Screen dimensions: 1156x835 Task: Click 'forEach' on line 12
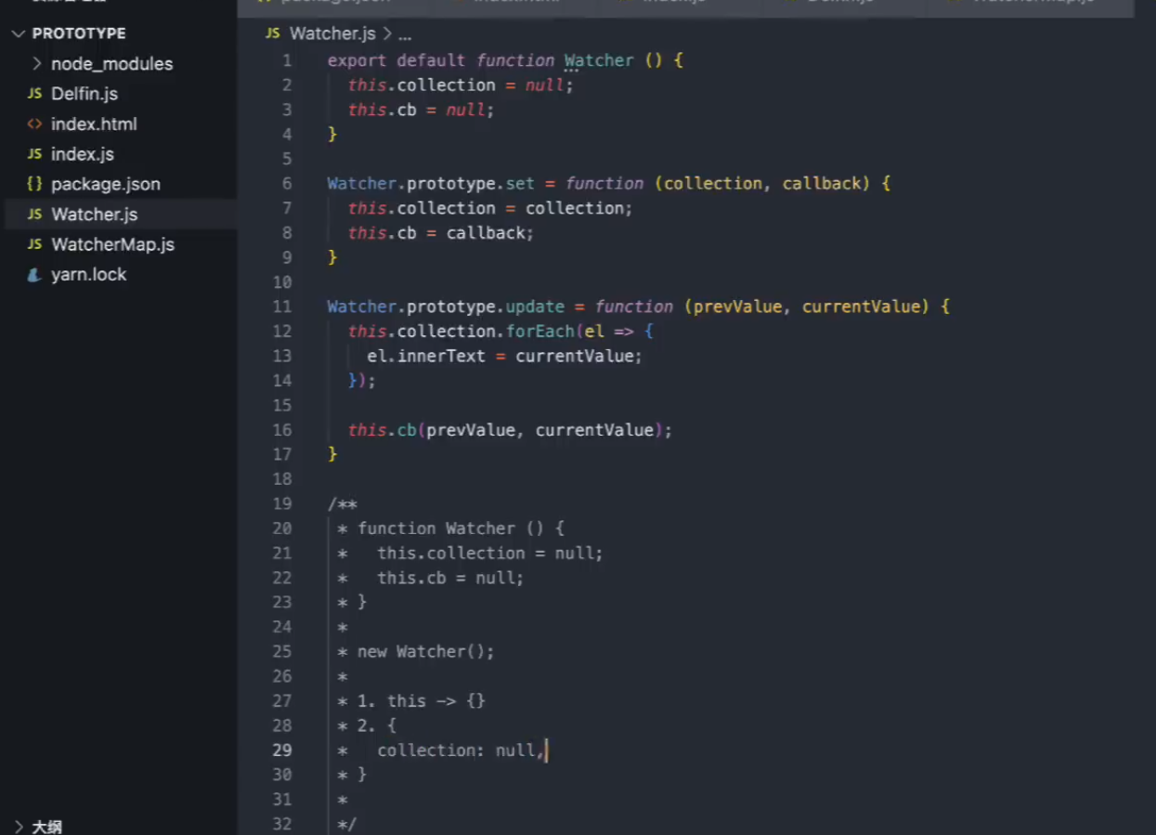tap(539, 332)
